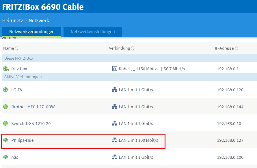Viewport: 257px width, 168px height.
Task: Open the Netzwerkeinstellungen tab
Action: point(93,32)
